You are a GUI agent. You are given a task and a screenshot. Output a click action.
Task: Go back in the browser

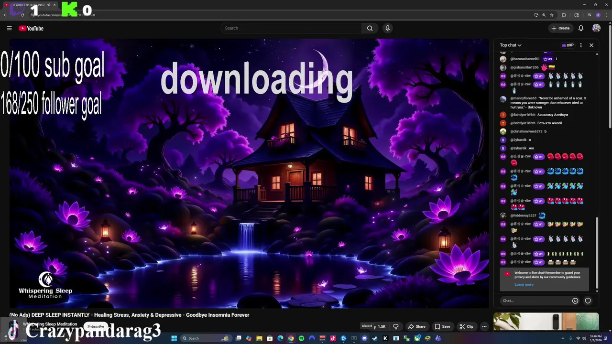[5, 15]
